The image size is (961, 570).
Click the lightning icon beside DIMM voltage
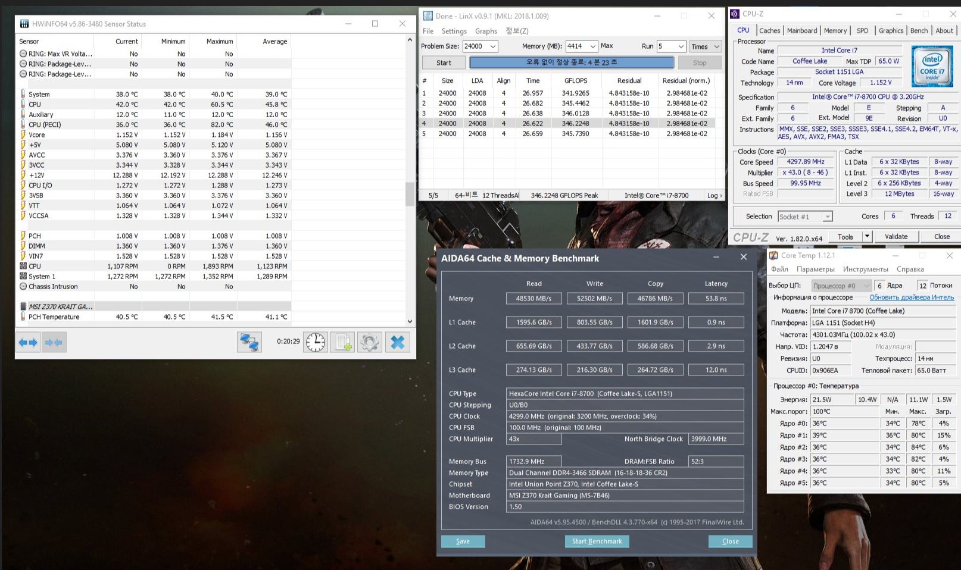pyautogui.click(x=23, y=246)
